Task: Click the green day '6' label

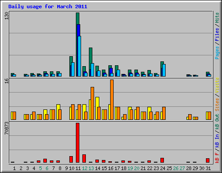Action: [x=47, y=168]
